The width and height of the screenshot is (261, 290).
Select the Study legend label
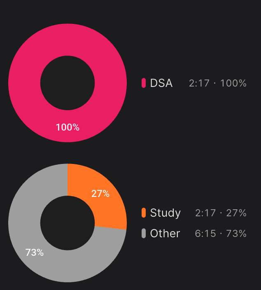pyautogui.click(x=165, y=213)
